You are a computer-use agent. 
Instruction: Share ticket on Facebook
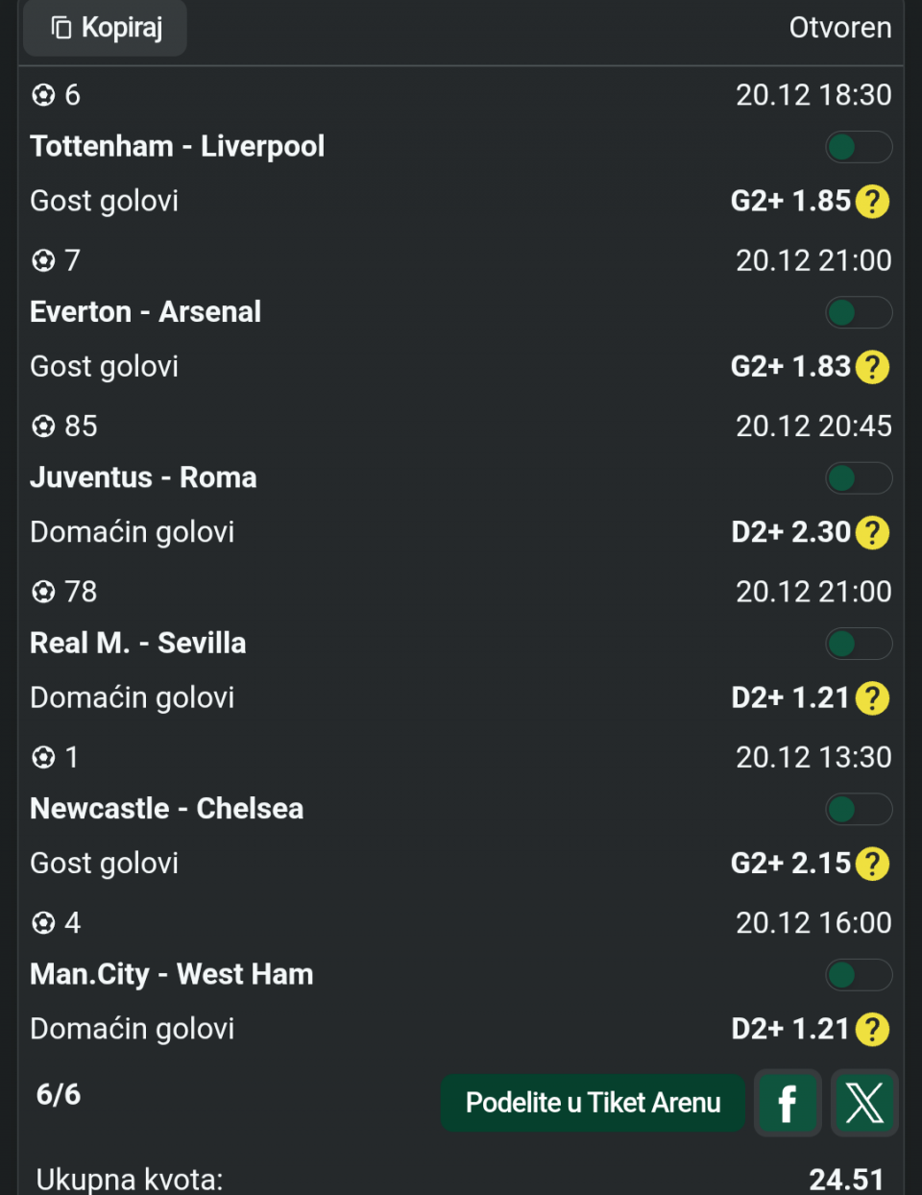click(x=788, y=1103)
